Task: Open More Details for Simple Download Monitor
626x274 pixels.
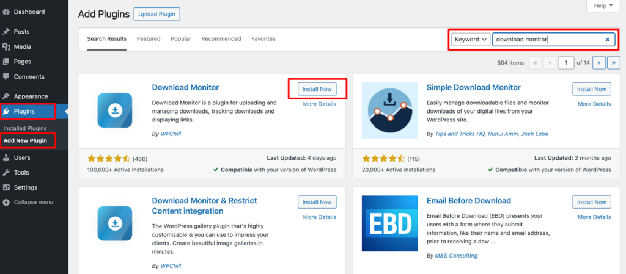Action: [594, 104]
